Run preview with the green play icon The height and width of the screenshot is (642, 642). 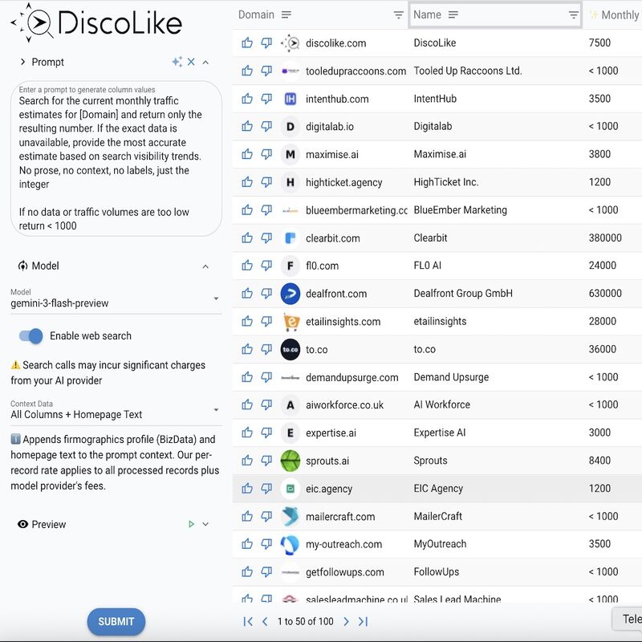191,524
